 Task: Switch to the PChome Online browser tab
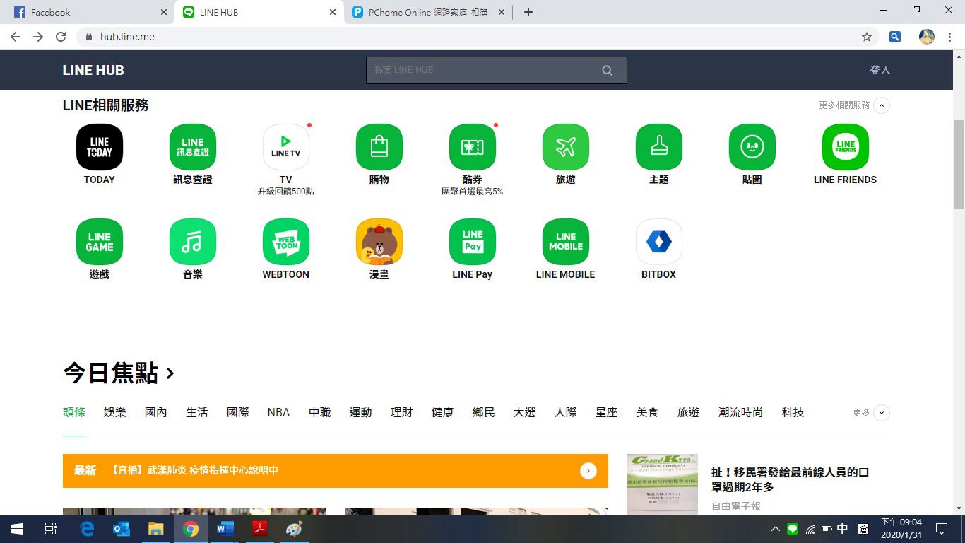click(428, 12)
